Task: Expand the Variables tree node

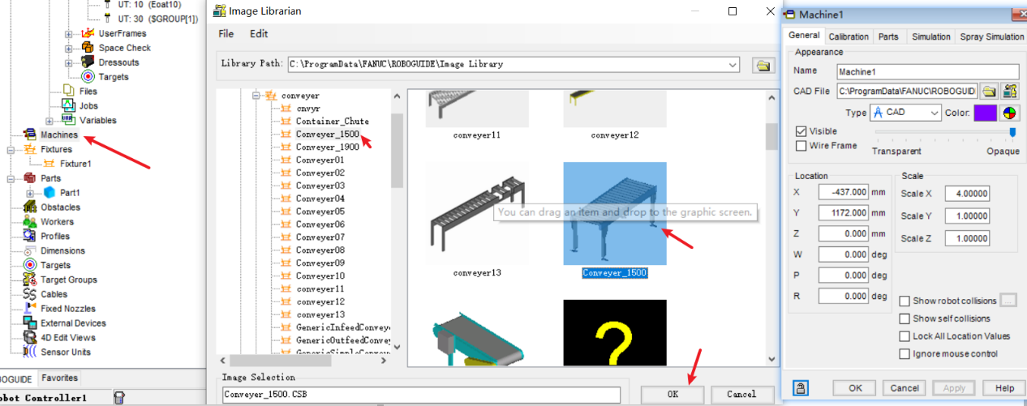Action: pos(49,121)
